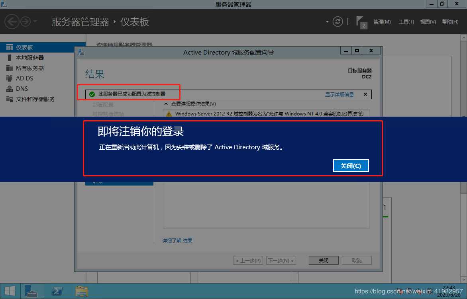Click the 此服务器已成功配置为域控制器 message
This screenshot has height=299, width=467.
click(131, 94)
